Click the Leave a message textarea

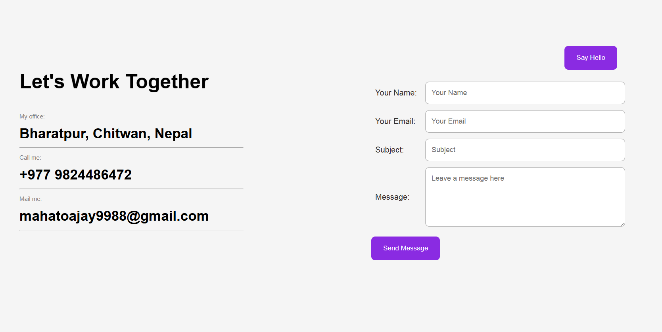click(x=525, y=197)
